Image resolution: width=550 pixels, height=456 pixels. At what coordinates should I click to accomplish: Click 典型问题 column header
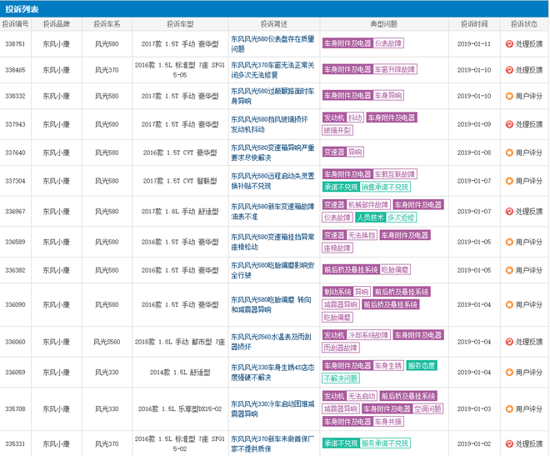pyautogui.click(x=383, y=24)
